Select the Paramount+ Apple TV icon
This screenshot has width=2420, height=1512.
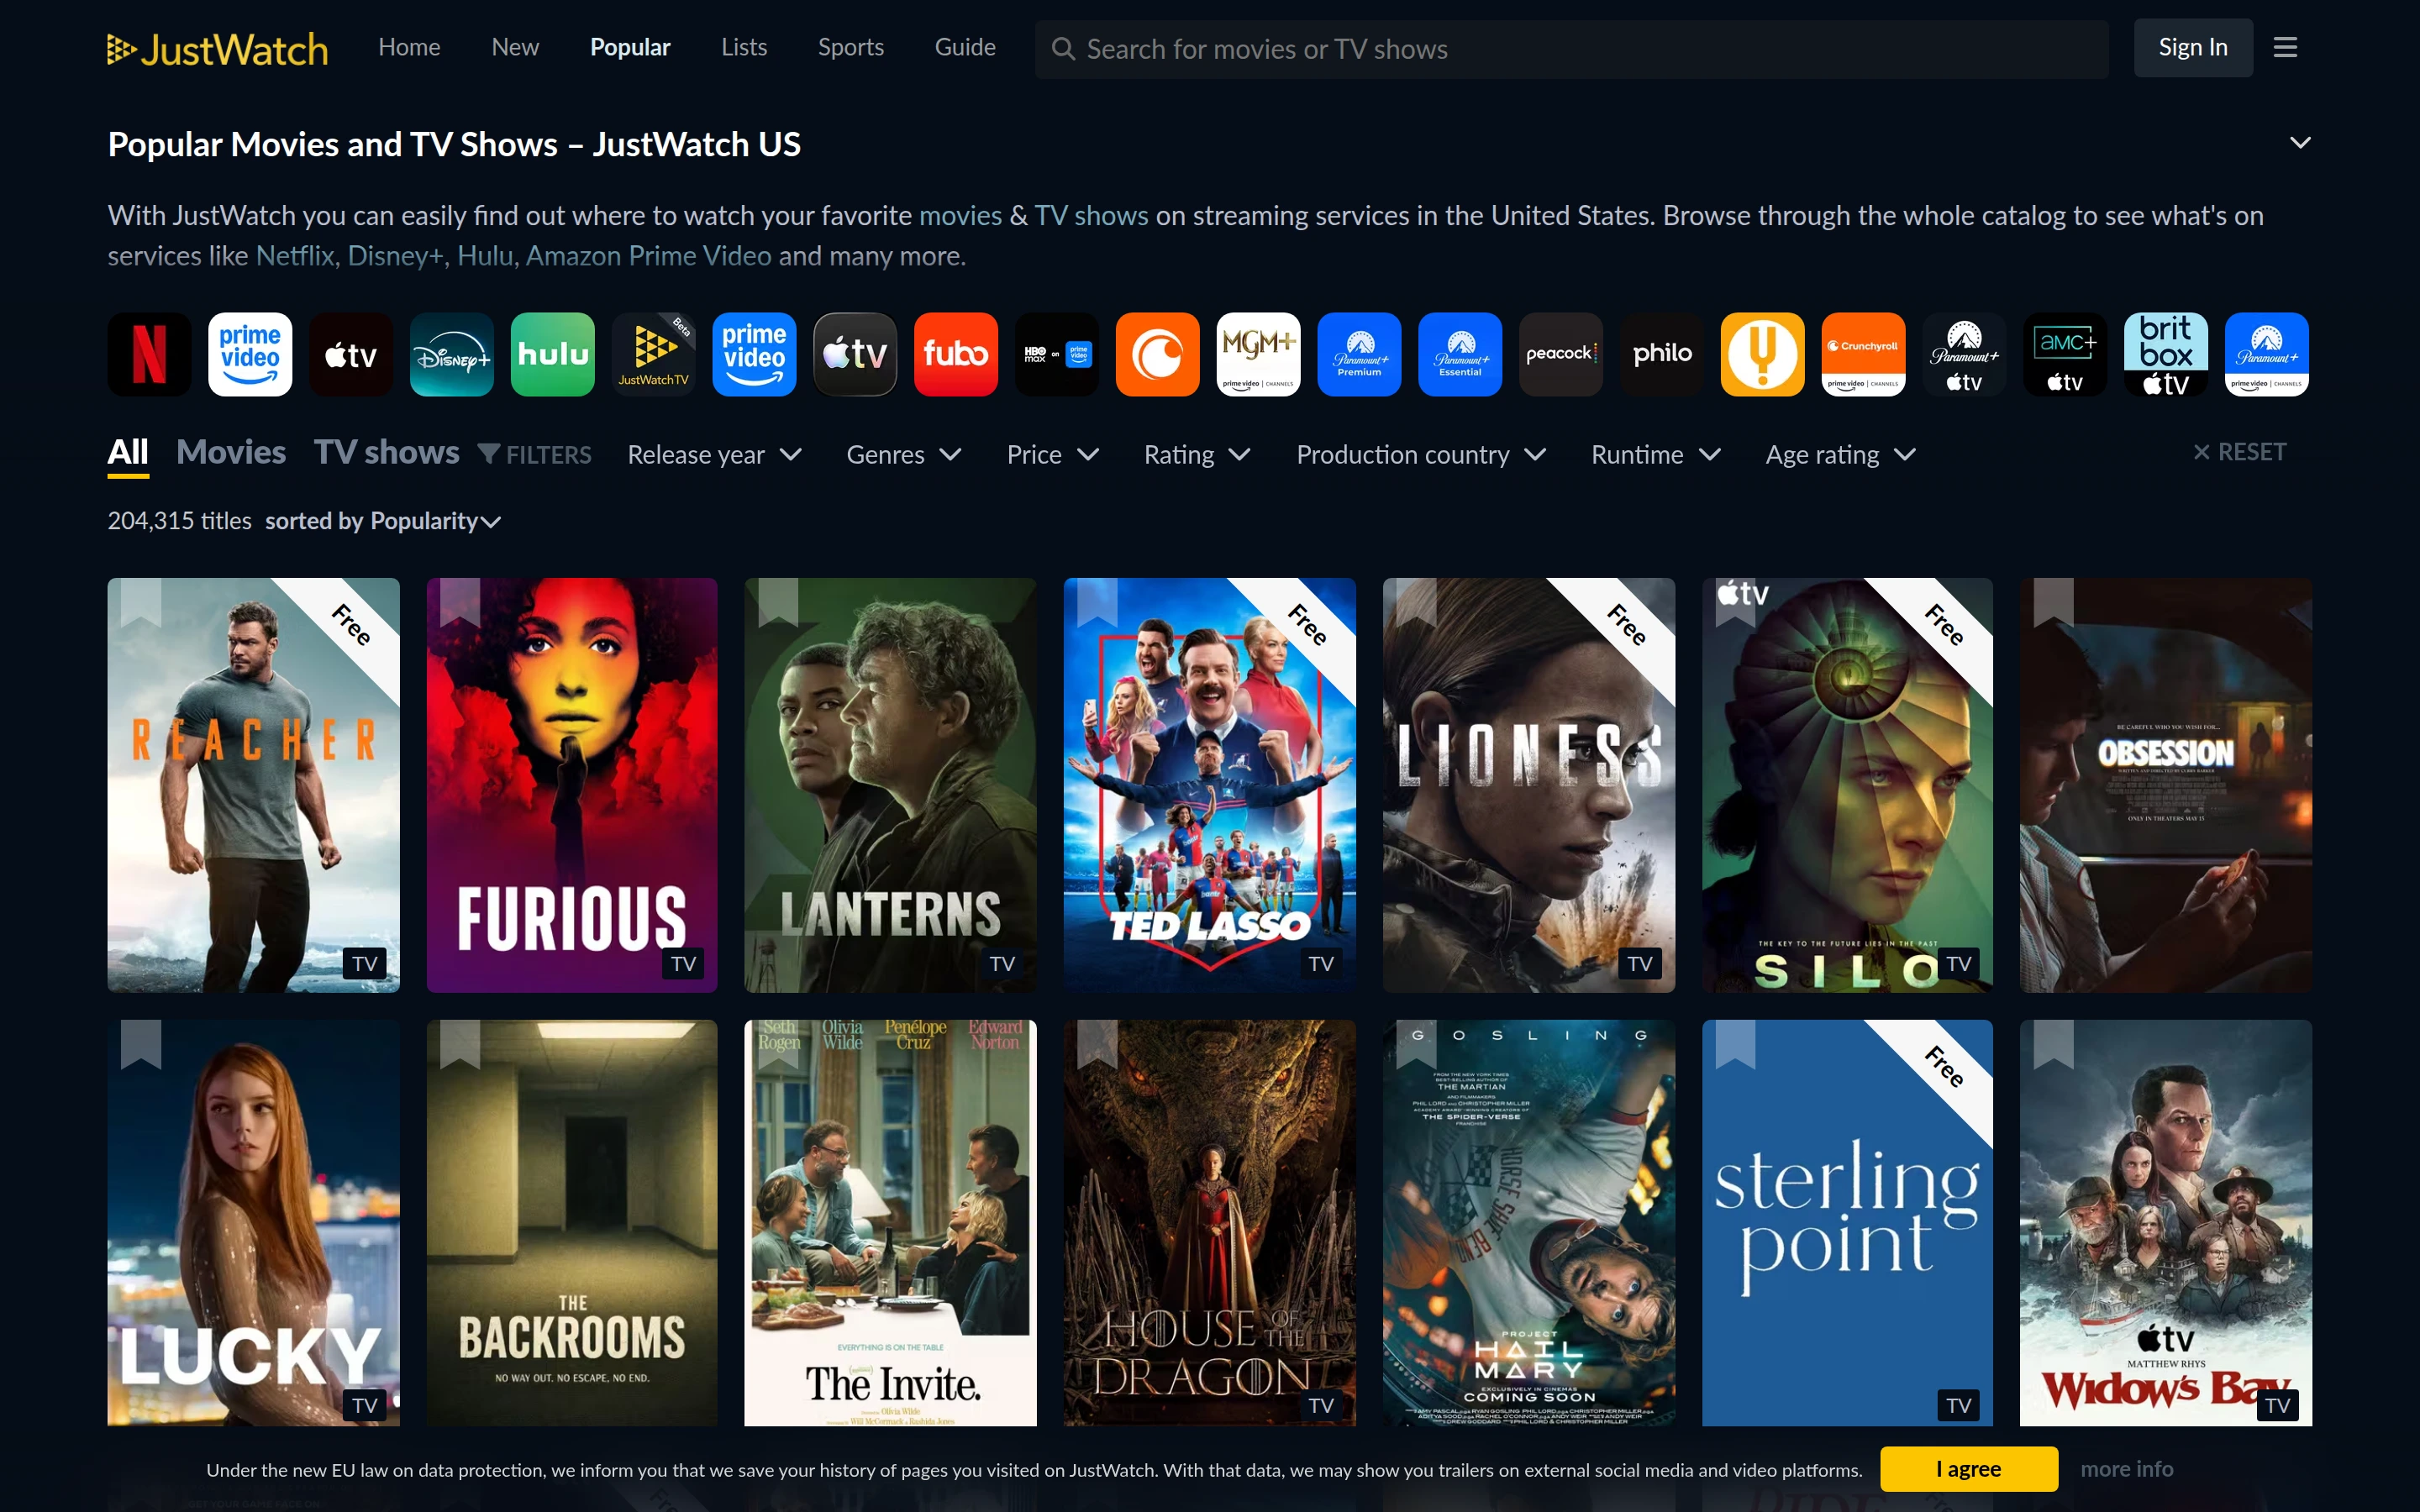click(x=1964, y=354)
